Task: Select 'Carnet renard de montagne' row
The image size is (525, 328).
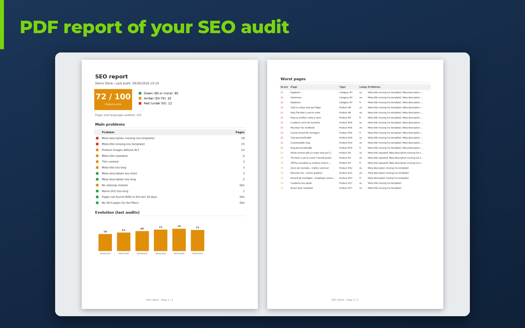Action: 355,133
